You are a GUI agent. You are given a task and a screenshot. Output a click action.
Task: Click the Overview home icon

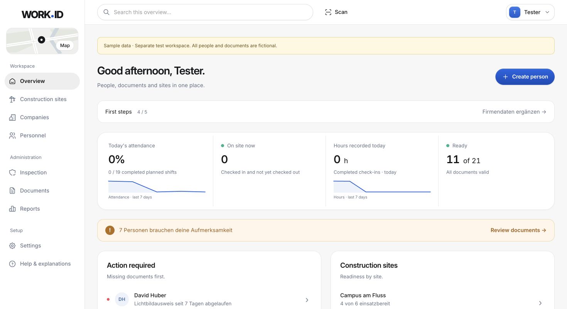pos(12,81)
